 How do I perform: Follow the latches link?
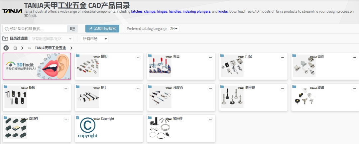click(x=137, y=11)
